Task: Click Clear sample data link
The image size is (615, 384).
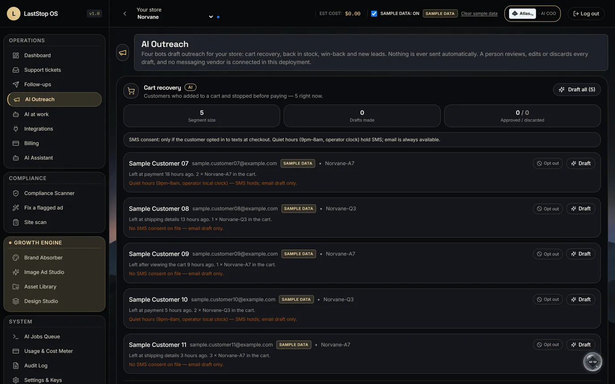Action: click(x=479, y=13)
